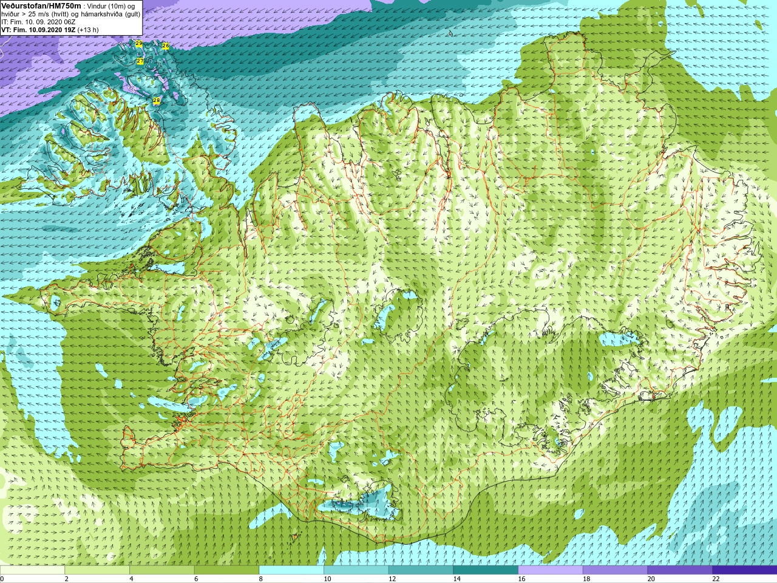777x583 pixels.
Task: Click the legend scale number 18
Action: [586, 579]
